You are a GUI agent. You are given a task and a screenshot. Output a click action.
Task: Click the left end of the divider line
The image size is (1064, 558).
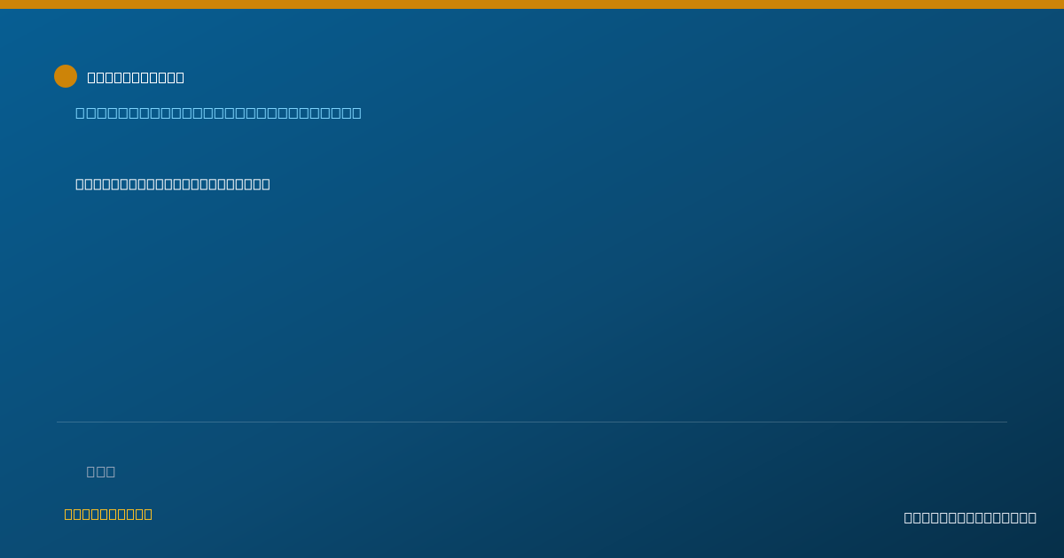coord(59,422)
